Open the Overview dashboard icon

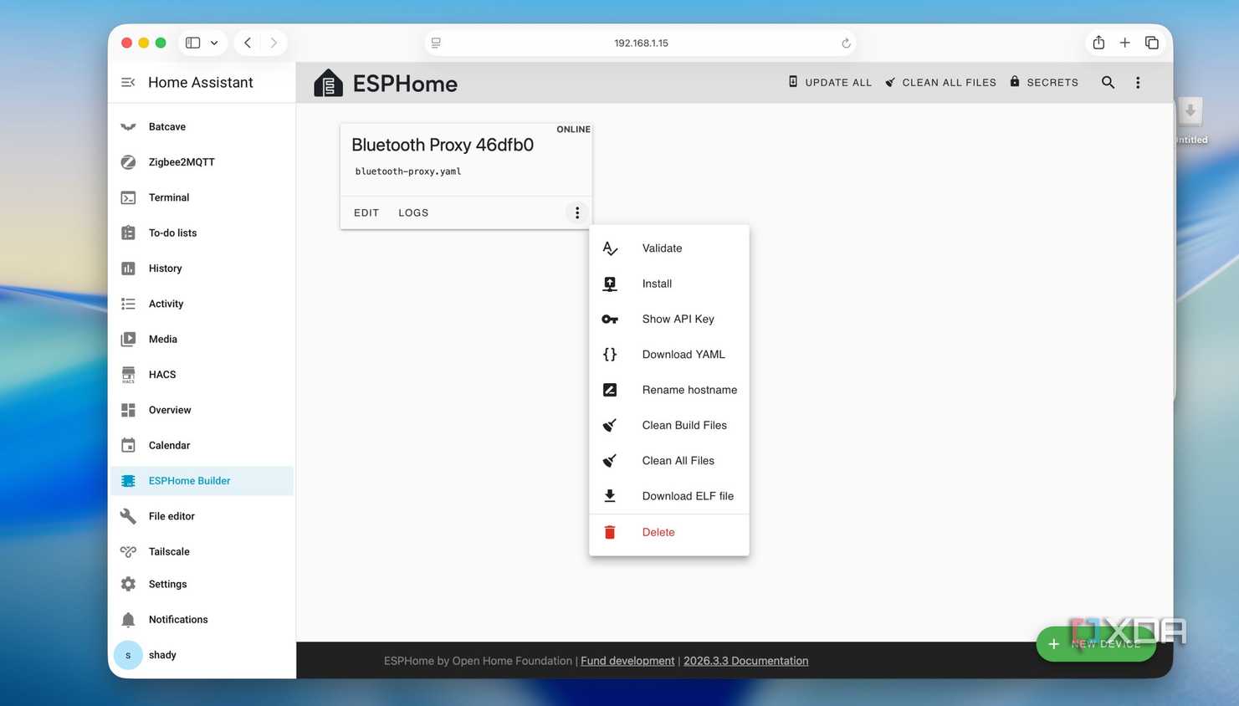[x=128, y=410]
